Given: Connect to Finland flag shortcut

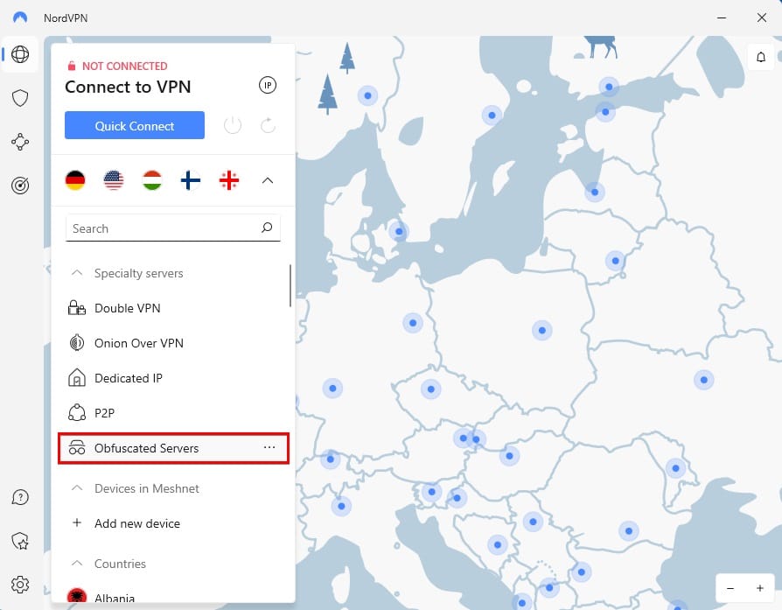Looking at the screenshot, I should click(191, 180).
